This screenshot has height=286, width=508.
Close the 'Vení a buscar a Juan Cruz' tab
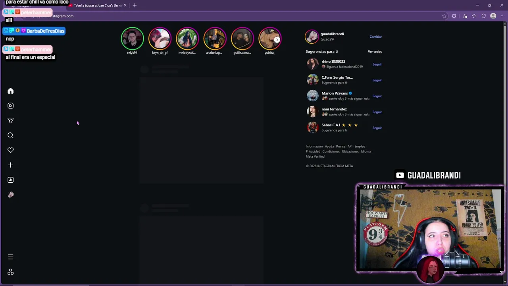[125, 5]
